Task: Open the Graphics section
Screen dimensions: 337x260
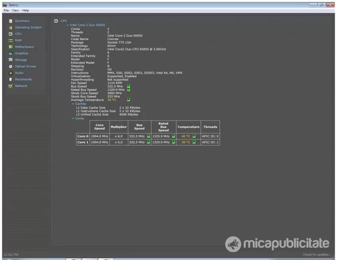Action: pyautogui.click(x=21, y=53)
